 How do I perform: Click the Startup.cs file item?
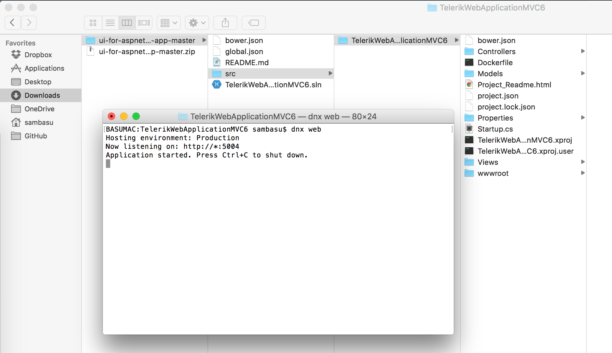coord(494,129)
